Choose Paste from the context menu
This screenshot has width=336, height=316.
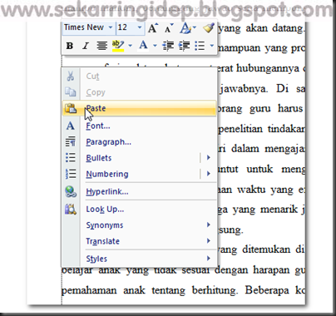139,108
